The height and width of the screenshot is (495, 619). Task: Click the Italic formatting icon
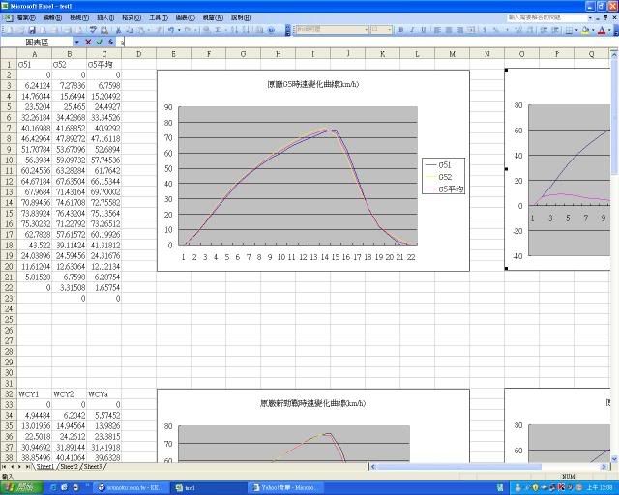(413, 30)
